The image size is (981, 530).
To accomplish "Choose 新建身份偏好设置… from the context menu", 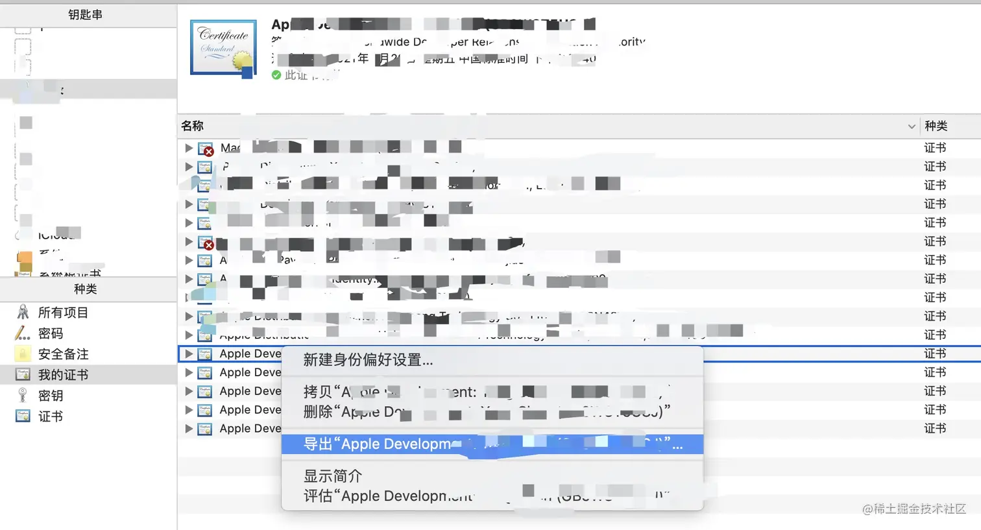I will click(492, 360).
